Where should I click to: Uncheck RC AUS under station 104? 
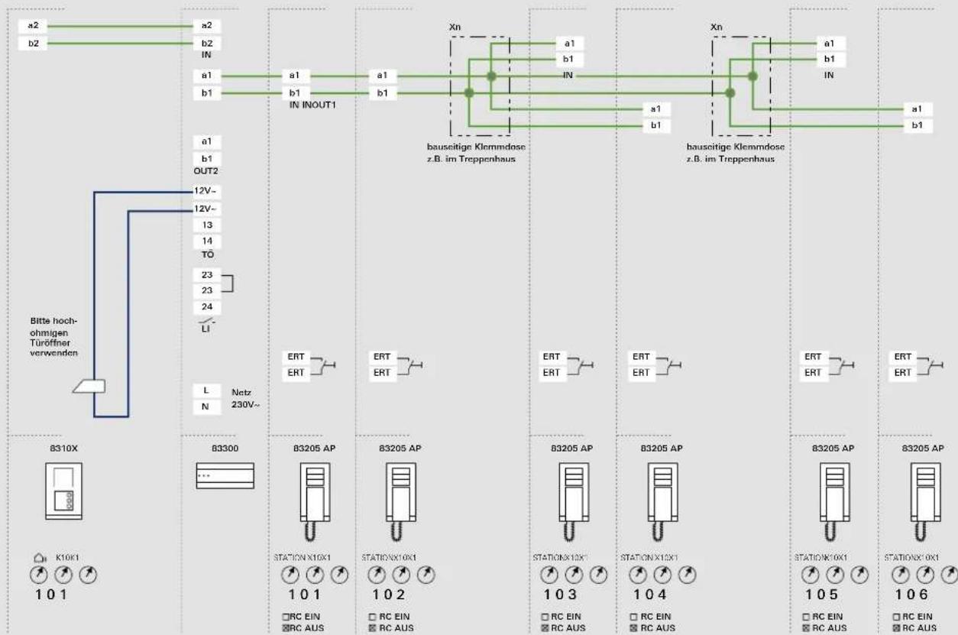(633, 628)
